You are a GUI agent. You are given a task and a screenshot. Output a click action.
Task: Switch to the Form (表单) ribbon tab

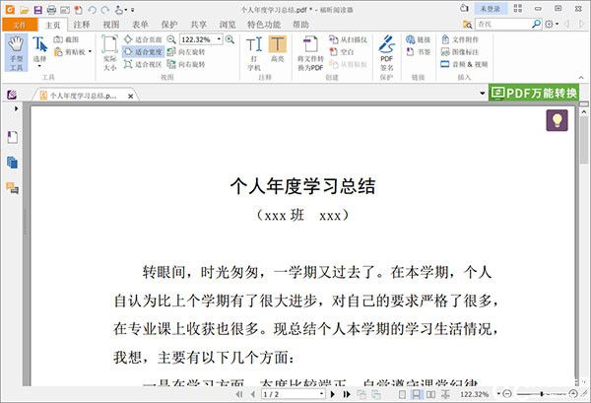click(140, 25)
